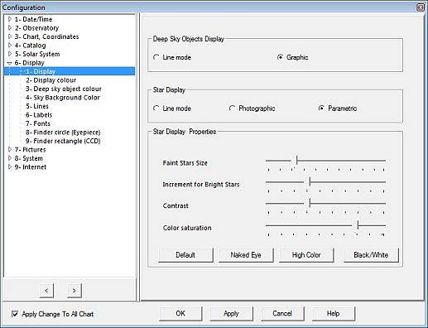The width and height of the screenshot is (428, 328).
Task: Expand the 2- Observatory tree node
Action: click(x=10, y=28)
